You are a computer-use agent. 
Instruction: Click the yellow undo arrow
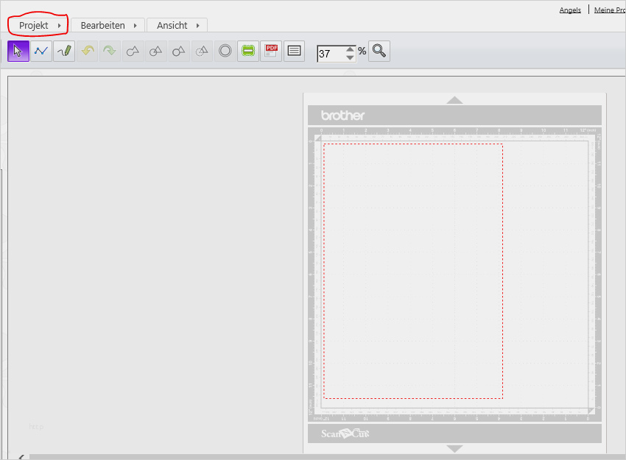tap(88, 51)
